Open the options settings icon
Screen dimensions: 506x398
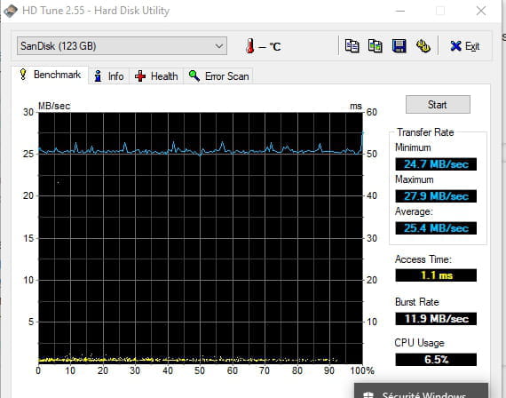(423, 46)
